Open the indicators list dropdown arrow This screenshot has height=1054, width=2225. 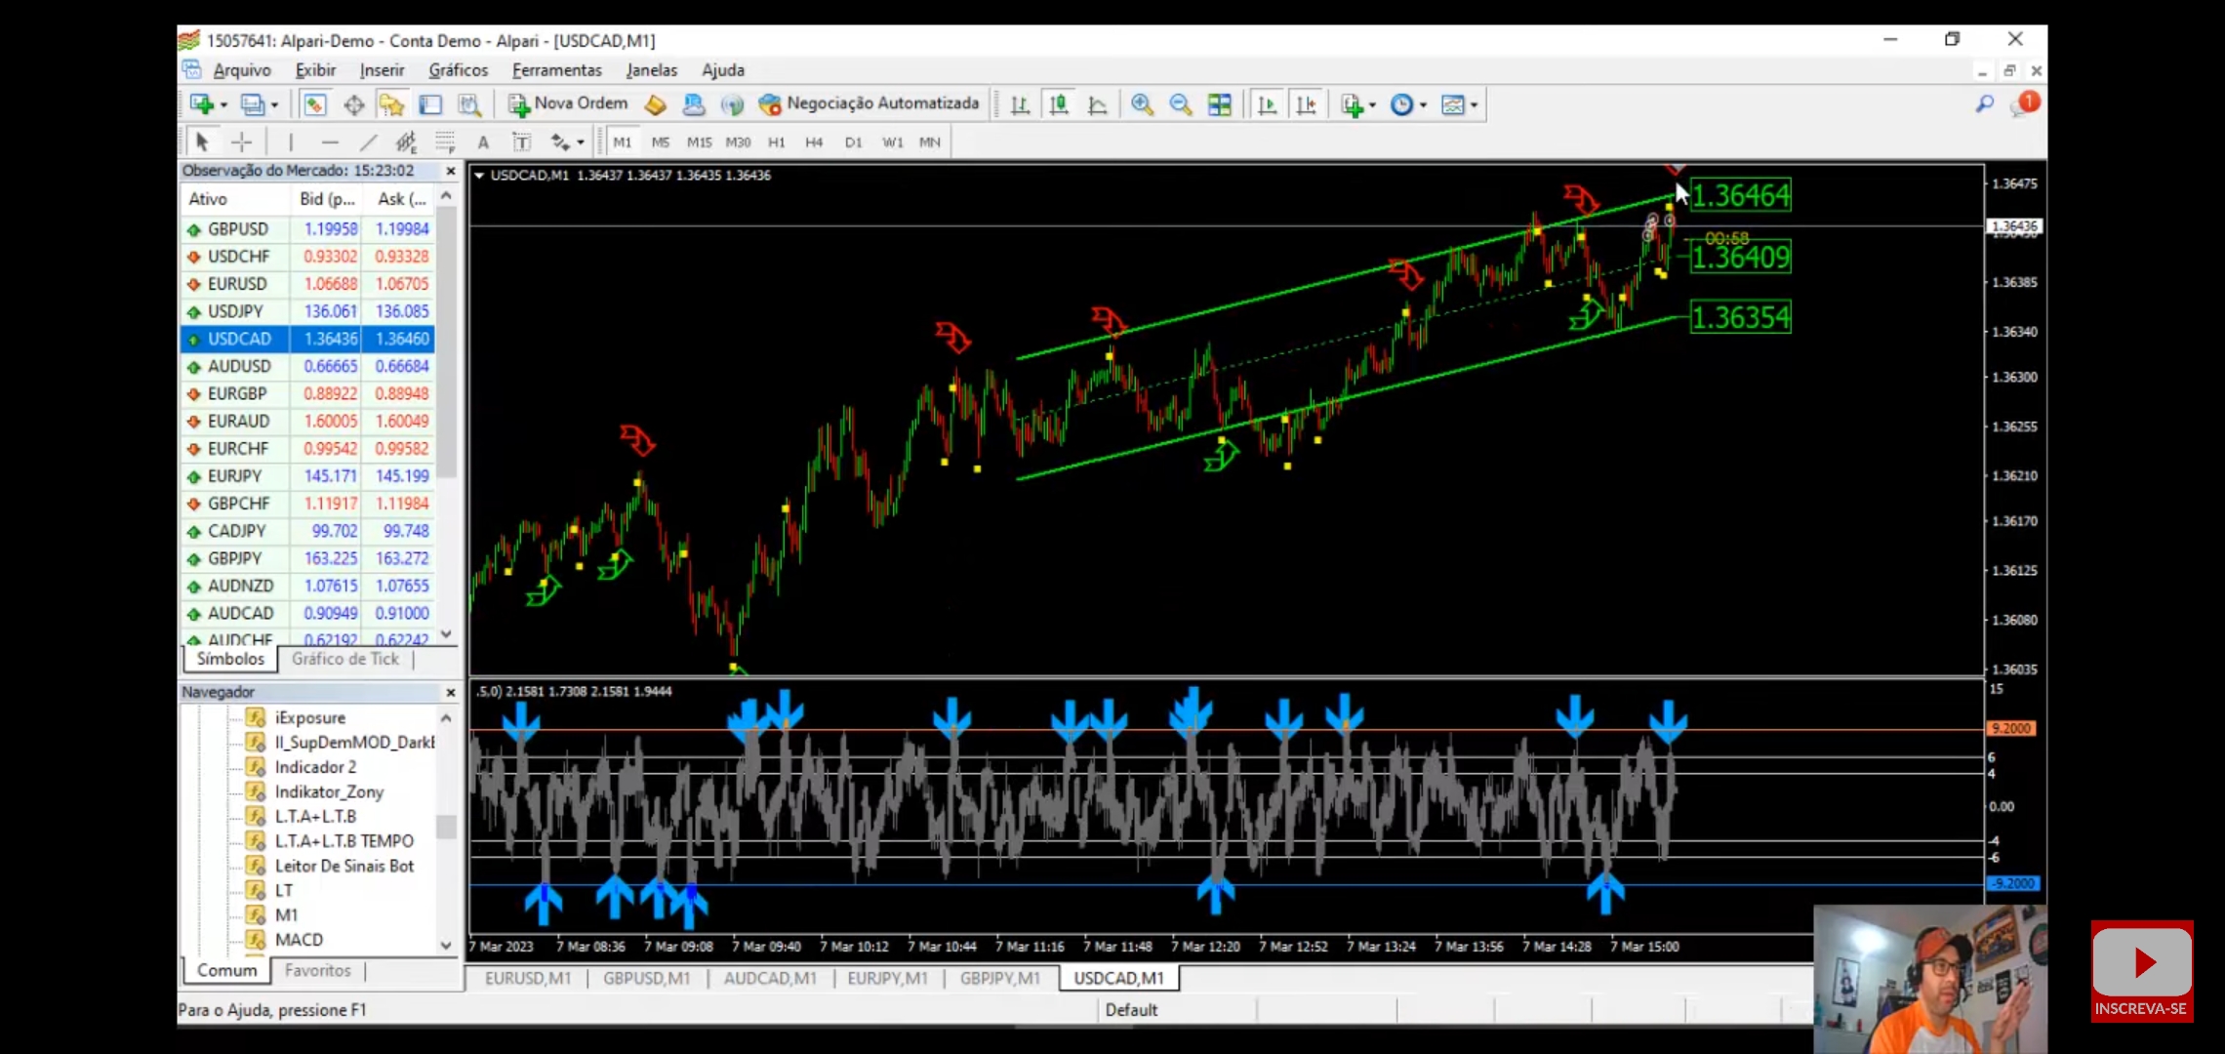(1372, 105)
